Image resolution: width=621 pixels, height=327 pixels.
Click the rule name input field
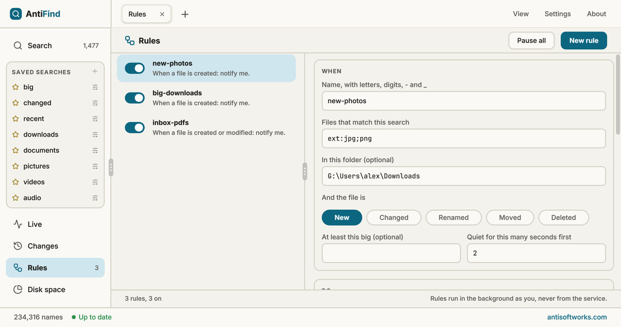click(464, 101)
